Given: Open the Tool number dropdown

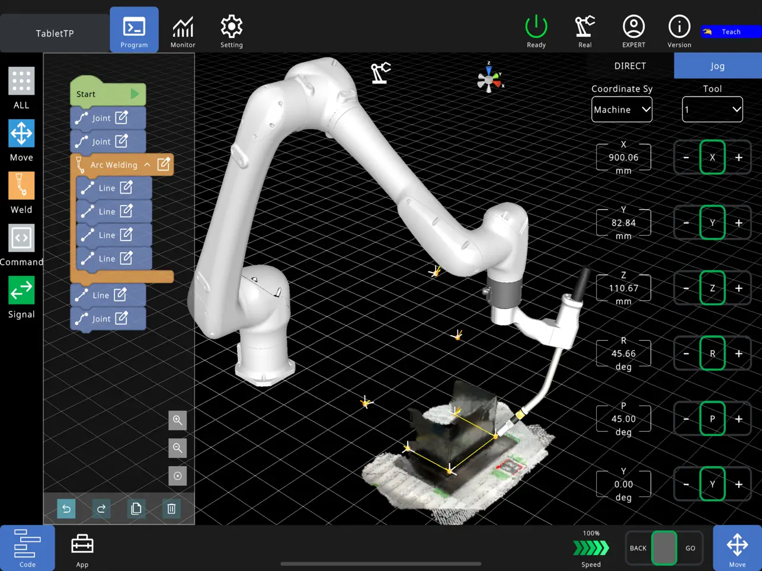Looking at the screenshot, I should [712, 110].
